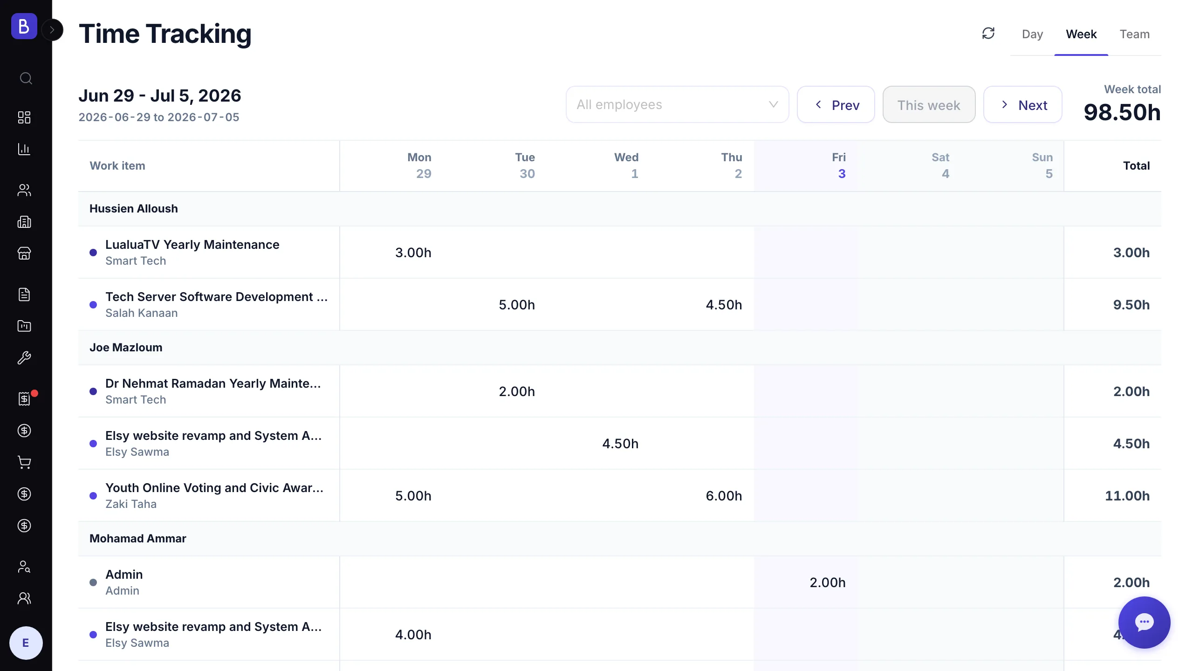This screenshot has height=671, width=1193.
Task: Open the shopping cart icon in sidebar
Action: [x=24, y=462]
